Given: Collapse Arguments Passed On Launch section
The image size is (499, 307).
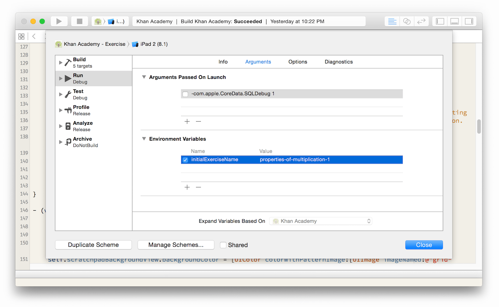Looking at the screenshot, I should [x=144, y=77].
